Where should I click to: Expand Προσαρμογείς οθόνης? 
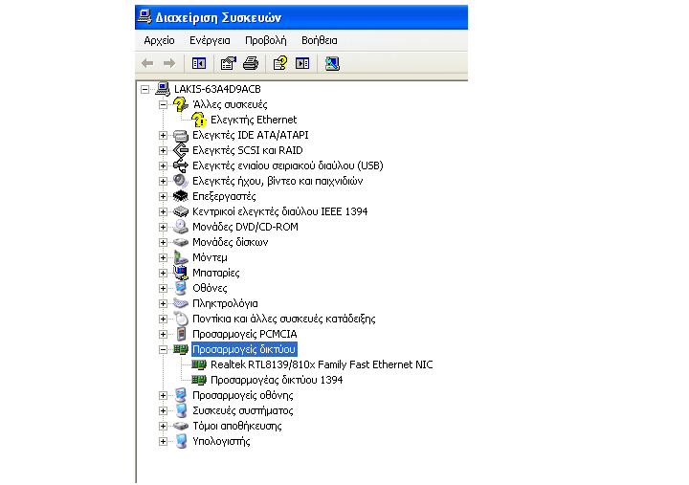click(x=163, y=396)
